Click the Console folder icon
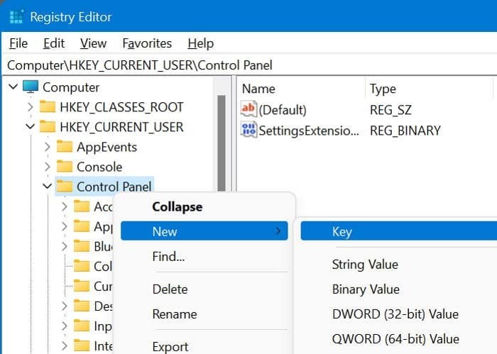The width and height of the screenshot is (497, 354). [65, 167]
